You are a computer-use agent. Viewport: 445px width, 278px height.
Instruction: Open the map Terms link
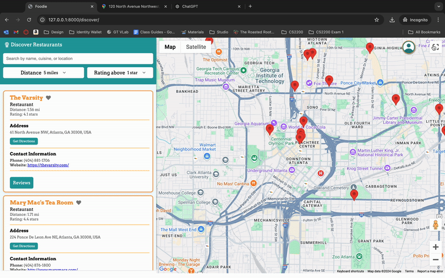tap(409, 271)
